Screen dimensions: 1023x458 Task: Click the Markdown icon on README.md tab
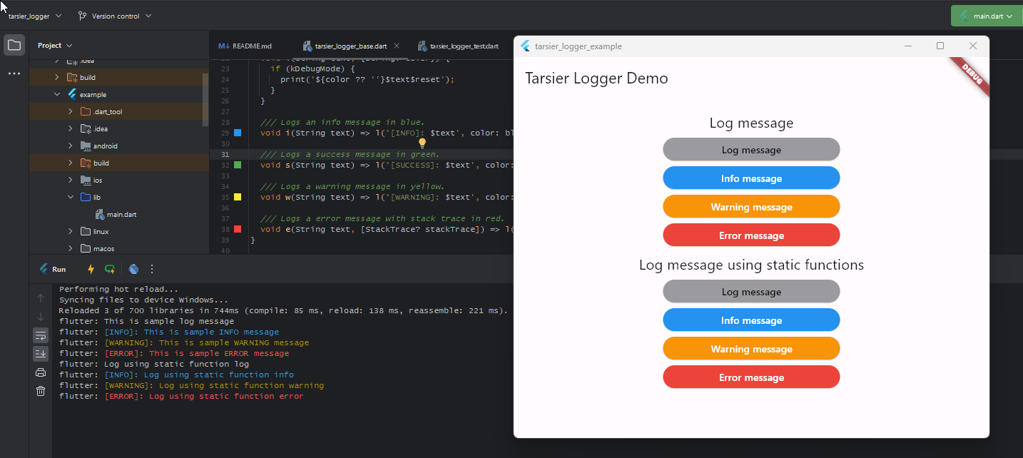tap(224, 46)
